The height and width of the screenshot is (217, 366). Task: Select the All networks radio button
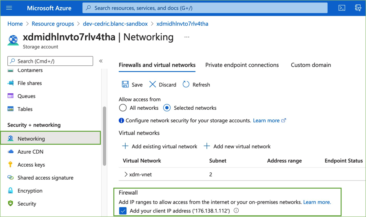[x=123, y=108]
